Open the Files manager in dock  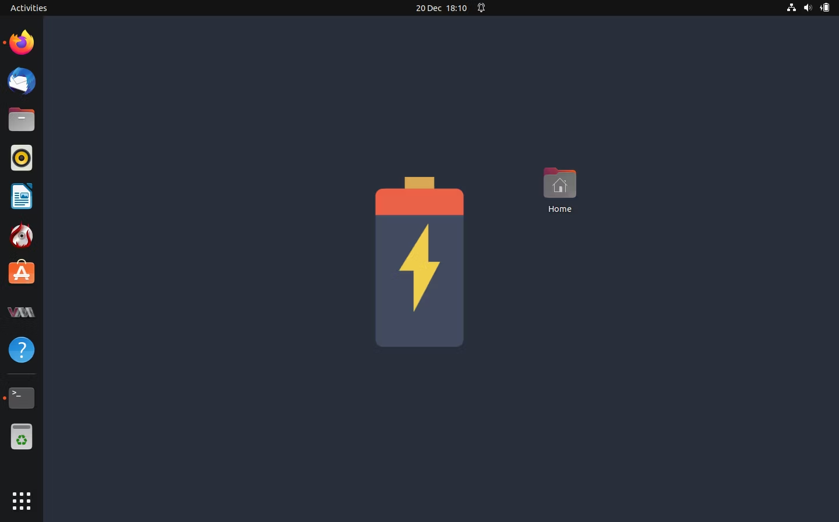click(22, 119)
